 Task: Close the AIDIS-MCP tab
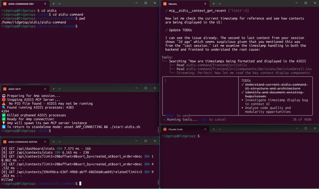click(x=45, y=89)
